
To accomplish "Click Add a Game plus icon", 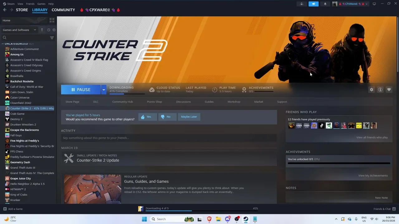I will pyautogui.click(x=5, y=209).
